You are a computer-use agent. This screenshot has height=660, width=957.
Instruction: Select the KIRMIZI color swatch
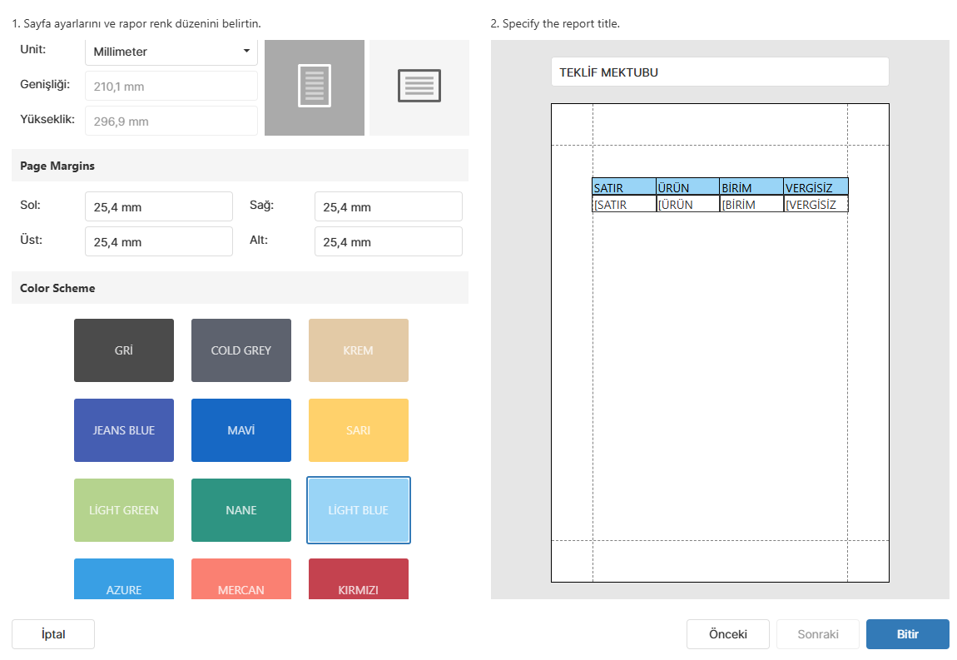point(359,578)
